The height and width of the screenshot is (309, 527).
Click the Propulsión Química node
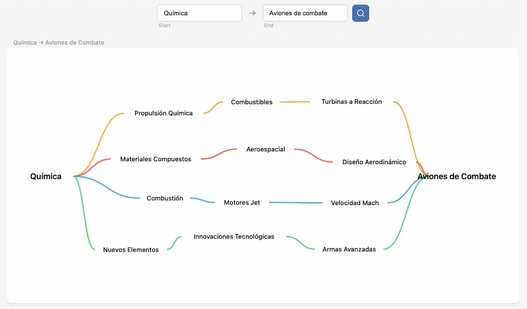(x=163, y=113)
